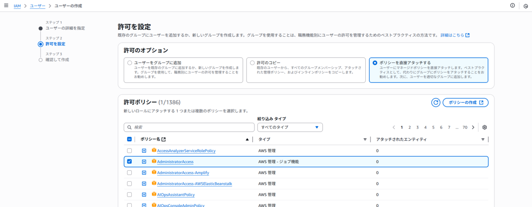Open the AdministratorAccess policy link
Viewport: 532px width, 207px height.
coord(175,162)
